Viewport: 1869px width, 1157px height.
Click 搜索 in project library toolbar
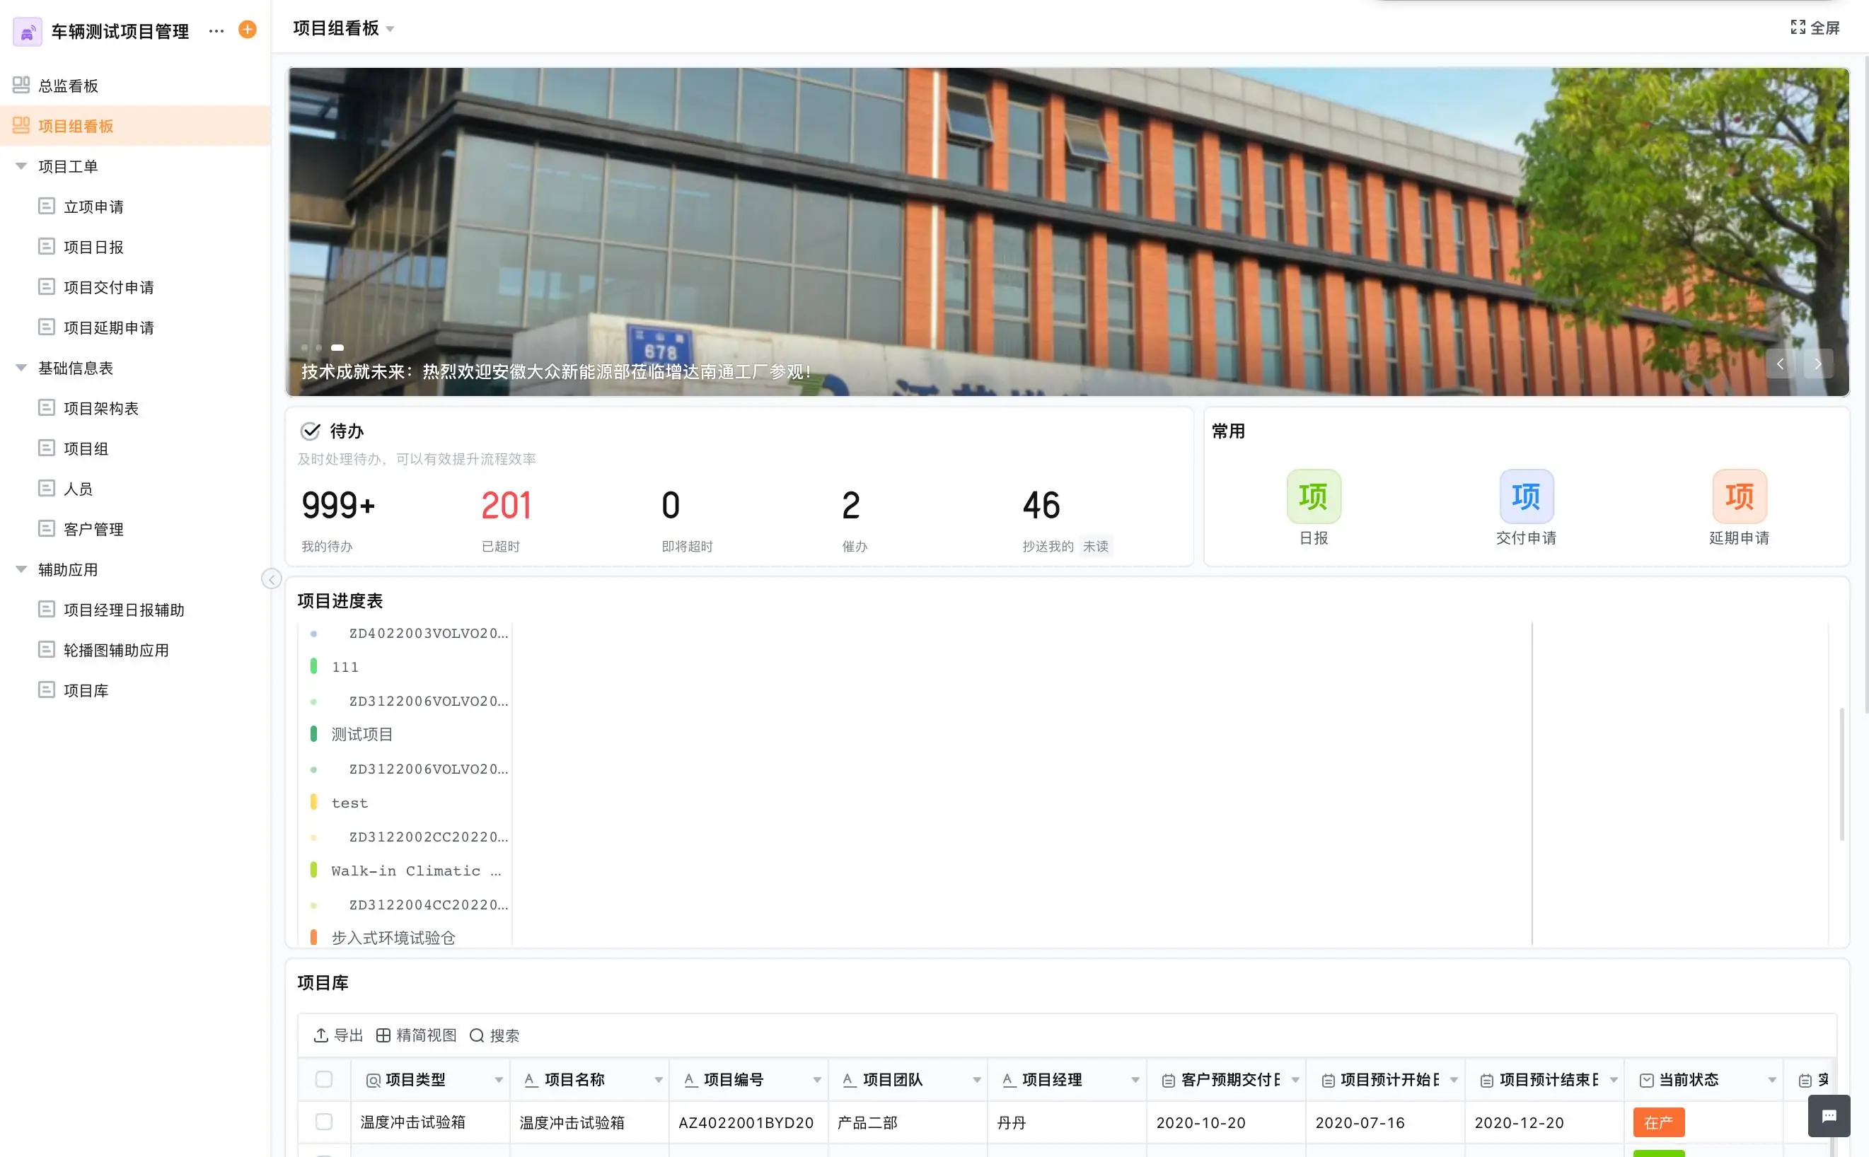click(x=494, y=1035)
